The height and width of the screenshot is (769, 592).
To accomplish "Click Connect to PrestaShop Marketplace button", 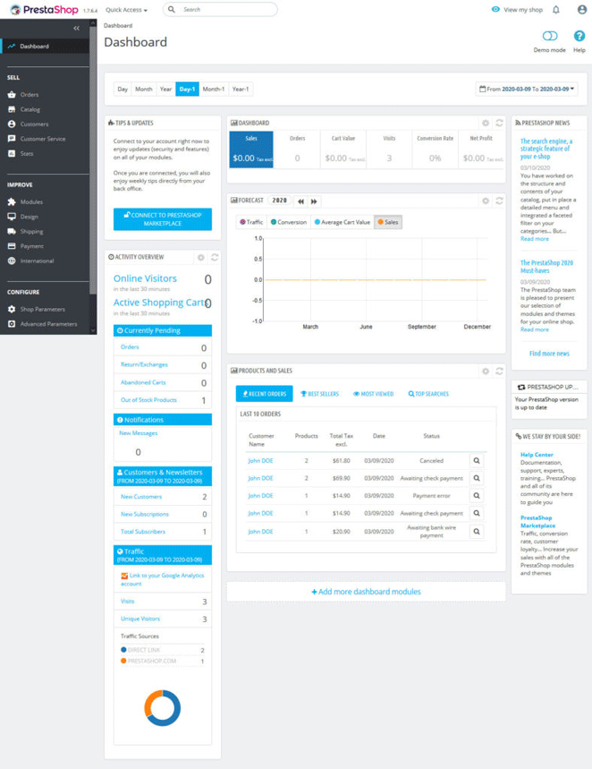I will (163, 219).
